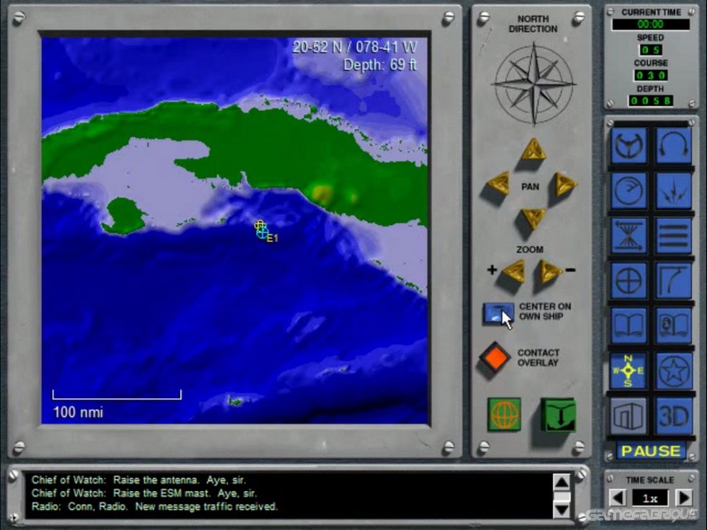This screenshot has height=530, width=707.
Task: Click the grayed box icon beside 3D
Action: tap(629, 415)
